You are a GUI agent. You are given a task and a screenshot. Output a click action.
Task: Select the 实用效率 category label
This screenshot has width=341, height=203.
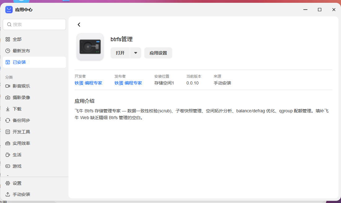(x=21, y=144)
